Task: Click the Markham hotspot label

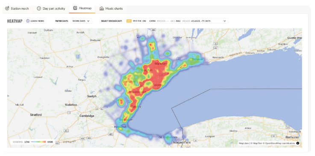Action: (x=161, y=64)
